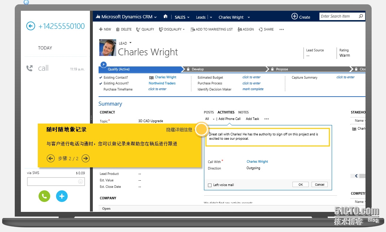Click the CRM home icon
This screenshot has height=232, width=386.
pyautogui.click(x=165, y=17)
